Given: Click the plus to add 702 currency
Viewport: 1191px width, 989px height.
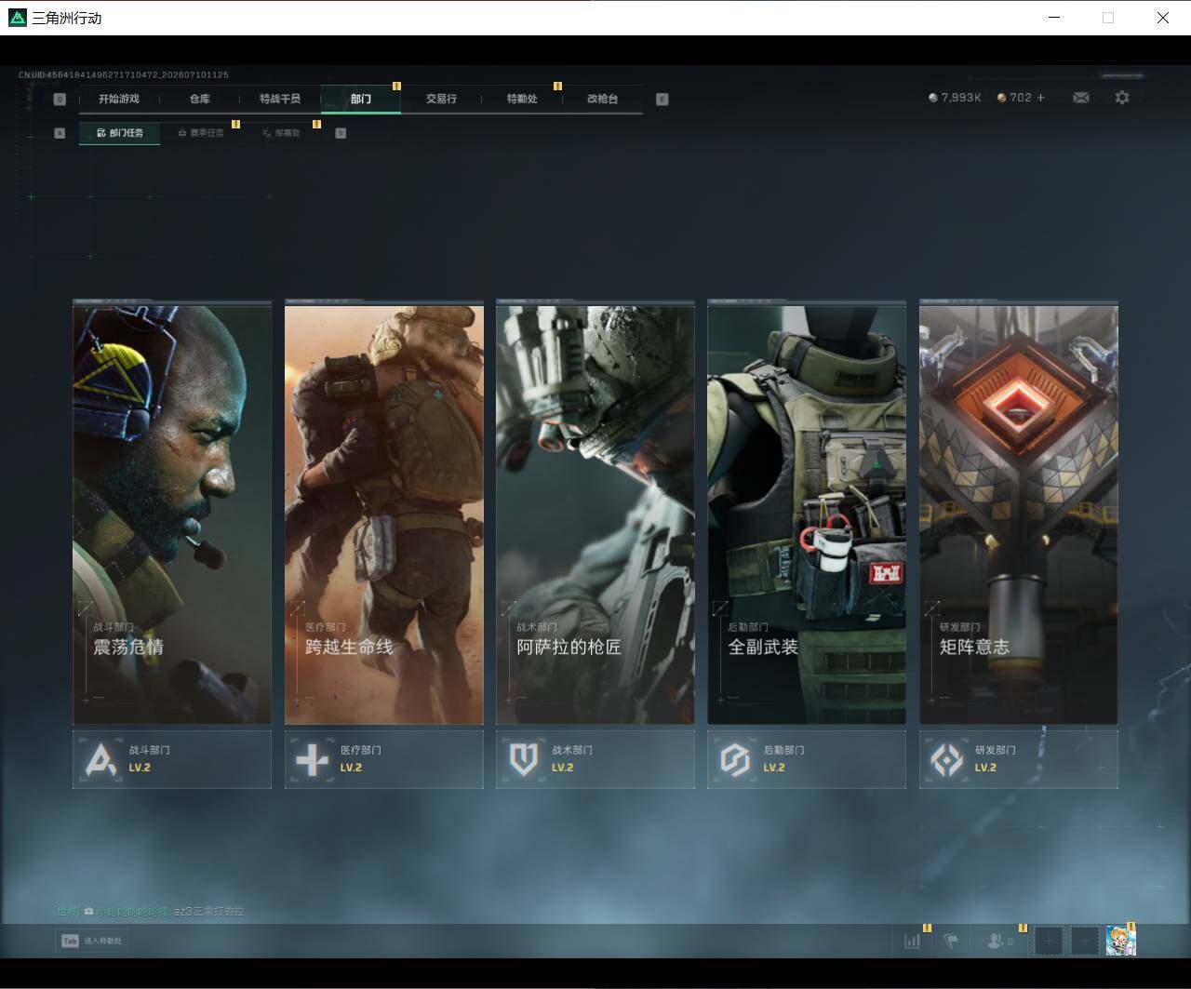Looking at the screenshot, I should coord(1040,98).
